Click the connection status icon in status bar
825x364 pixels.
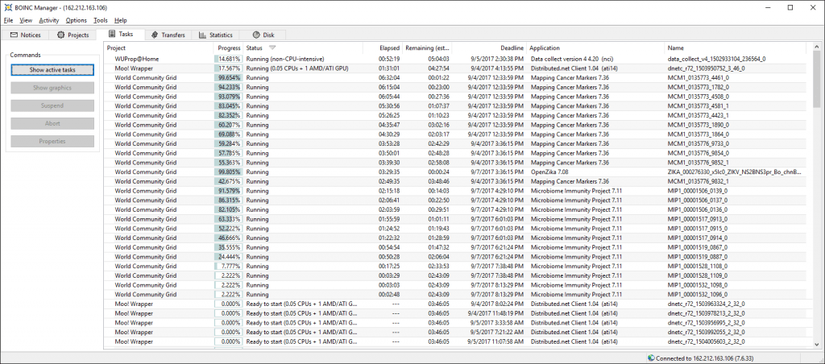pyautogui.click(x=651, y=358)
